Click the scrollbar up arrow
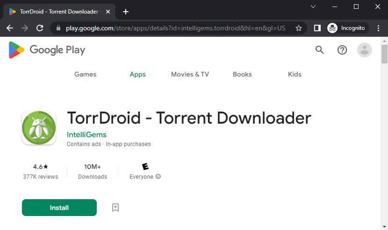 (384, 41)
